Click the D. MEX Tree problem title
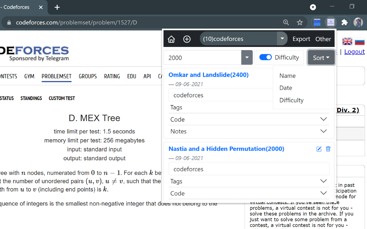 (x=94, y=118)
